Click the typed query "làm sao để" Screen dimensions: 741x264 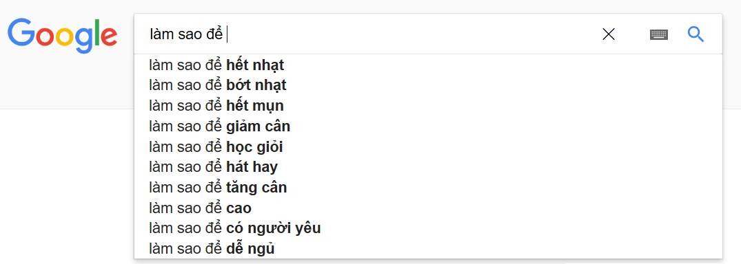click(x=186, y=34)
